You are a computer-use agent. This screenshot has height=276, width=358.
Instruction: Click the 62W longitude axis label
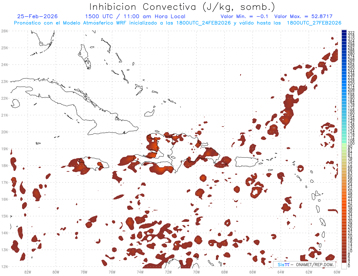(309, 272)
